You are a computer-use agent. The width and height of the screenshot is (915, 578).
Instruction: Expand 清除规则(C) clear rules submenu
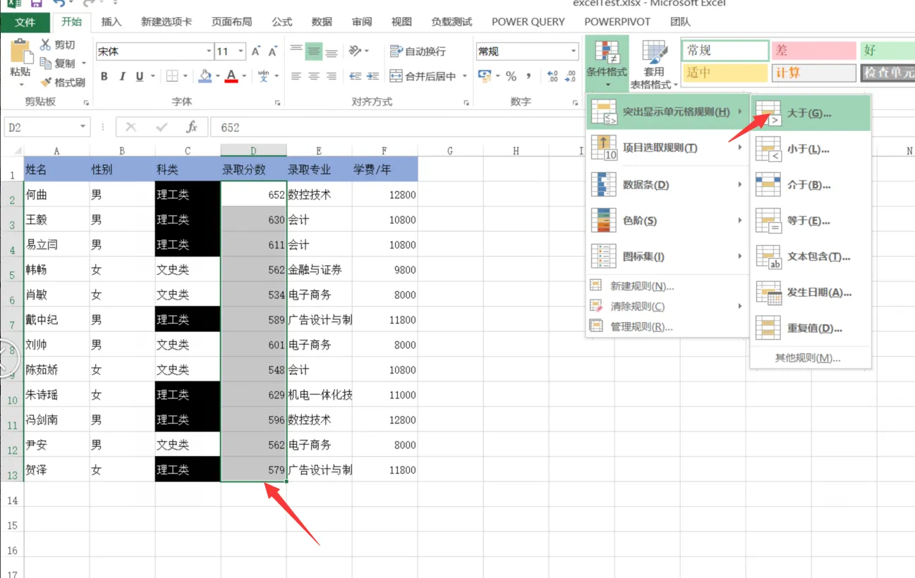pos(667,306)
